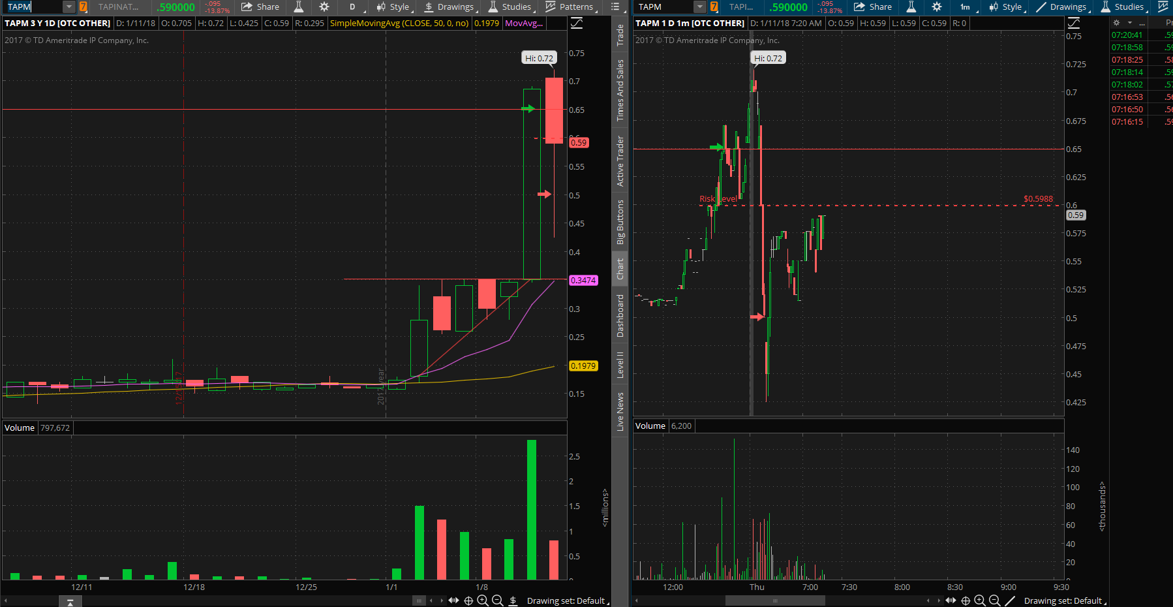Click the right chart horizontal scrollbar thumb
Viewport: 1173px width, 607px height.
775,600
